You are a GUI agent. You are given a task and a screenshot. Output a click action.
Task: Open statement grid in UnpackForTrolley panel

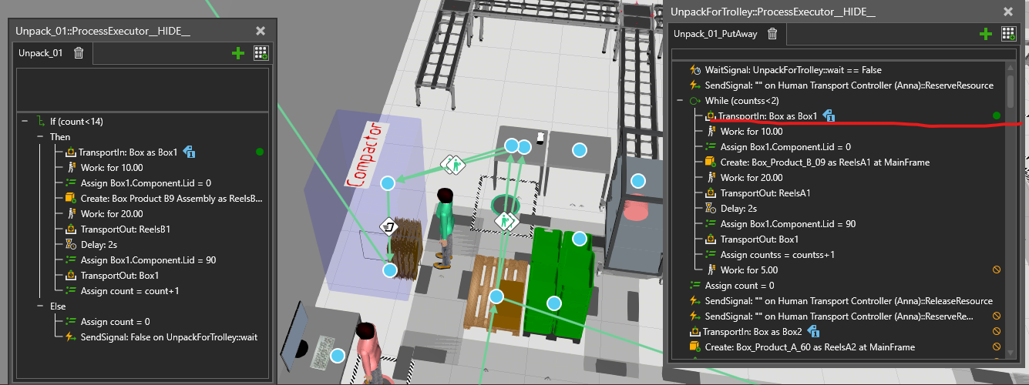(1008, 34)
